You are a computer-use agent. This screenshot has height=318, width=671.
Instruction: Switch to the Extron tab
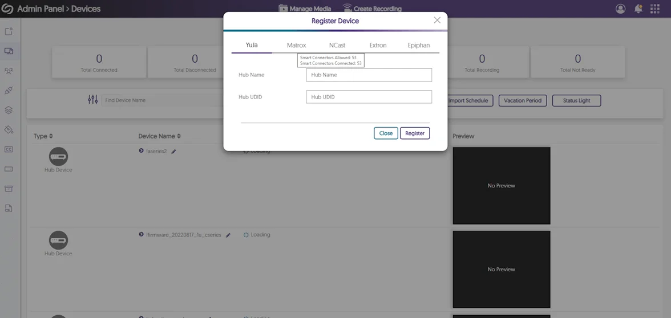click(378, 45)
